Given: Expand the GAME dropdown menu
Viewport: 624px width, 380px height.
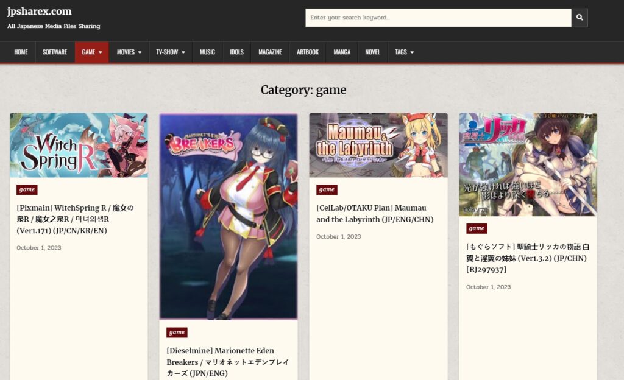Looking at the screenshot, I should tap(92, 52).
